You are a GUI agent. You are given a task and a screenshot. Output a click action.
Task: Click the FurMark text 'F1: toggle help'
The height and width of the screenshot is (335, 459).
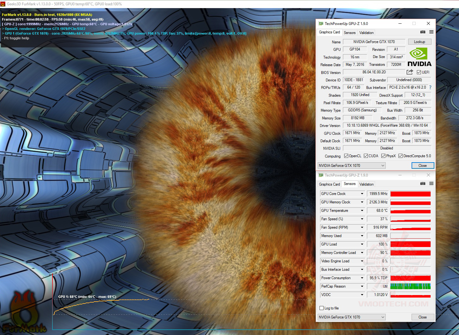click(x=17, y=38)
